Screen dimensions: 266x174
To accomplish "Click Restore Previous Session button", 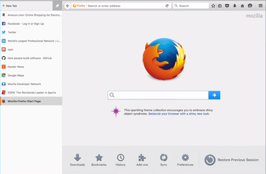I will pos(231,160).
